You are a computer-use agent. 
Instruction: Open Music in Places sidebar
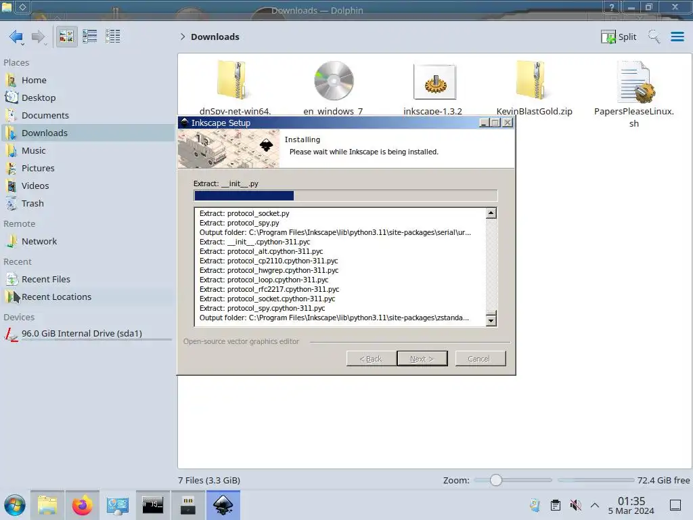(x=87, y=151)
